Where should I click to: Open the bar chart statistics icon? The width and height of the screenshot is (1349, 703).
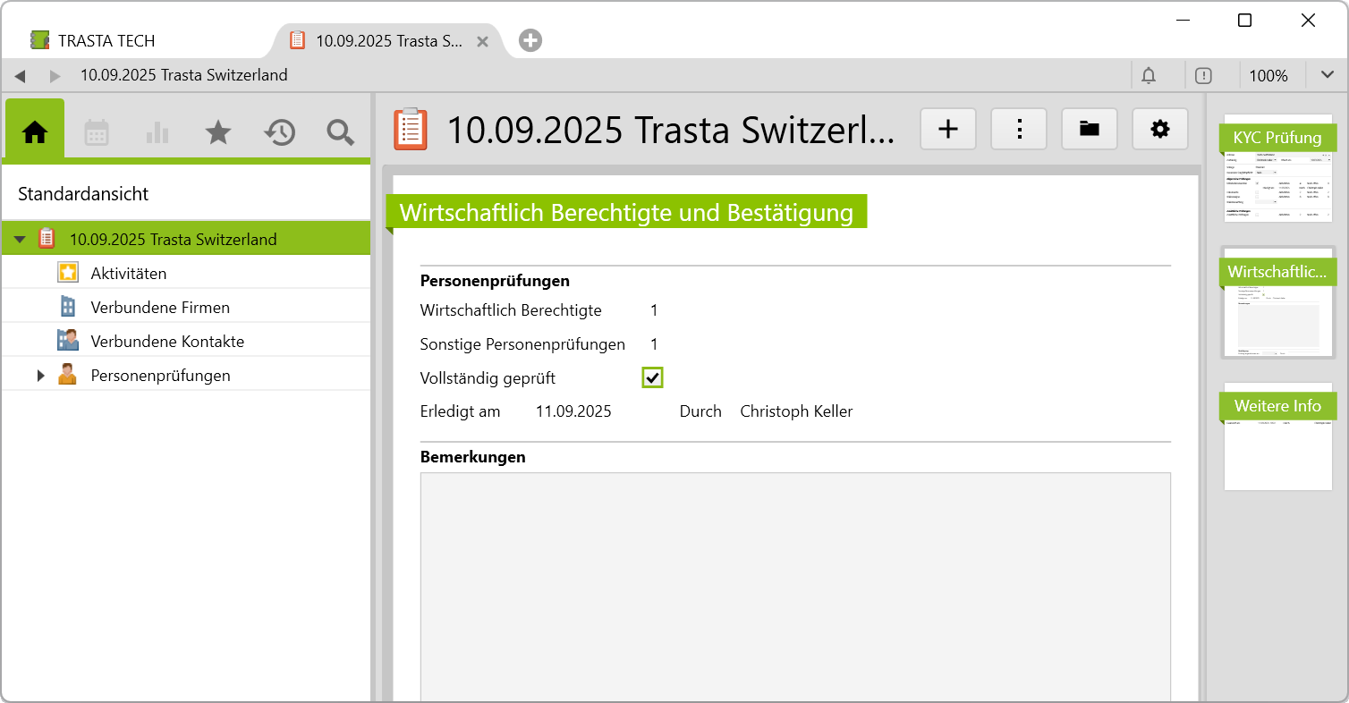click(x=157, y=132)
